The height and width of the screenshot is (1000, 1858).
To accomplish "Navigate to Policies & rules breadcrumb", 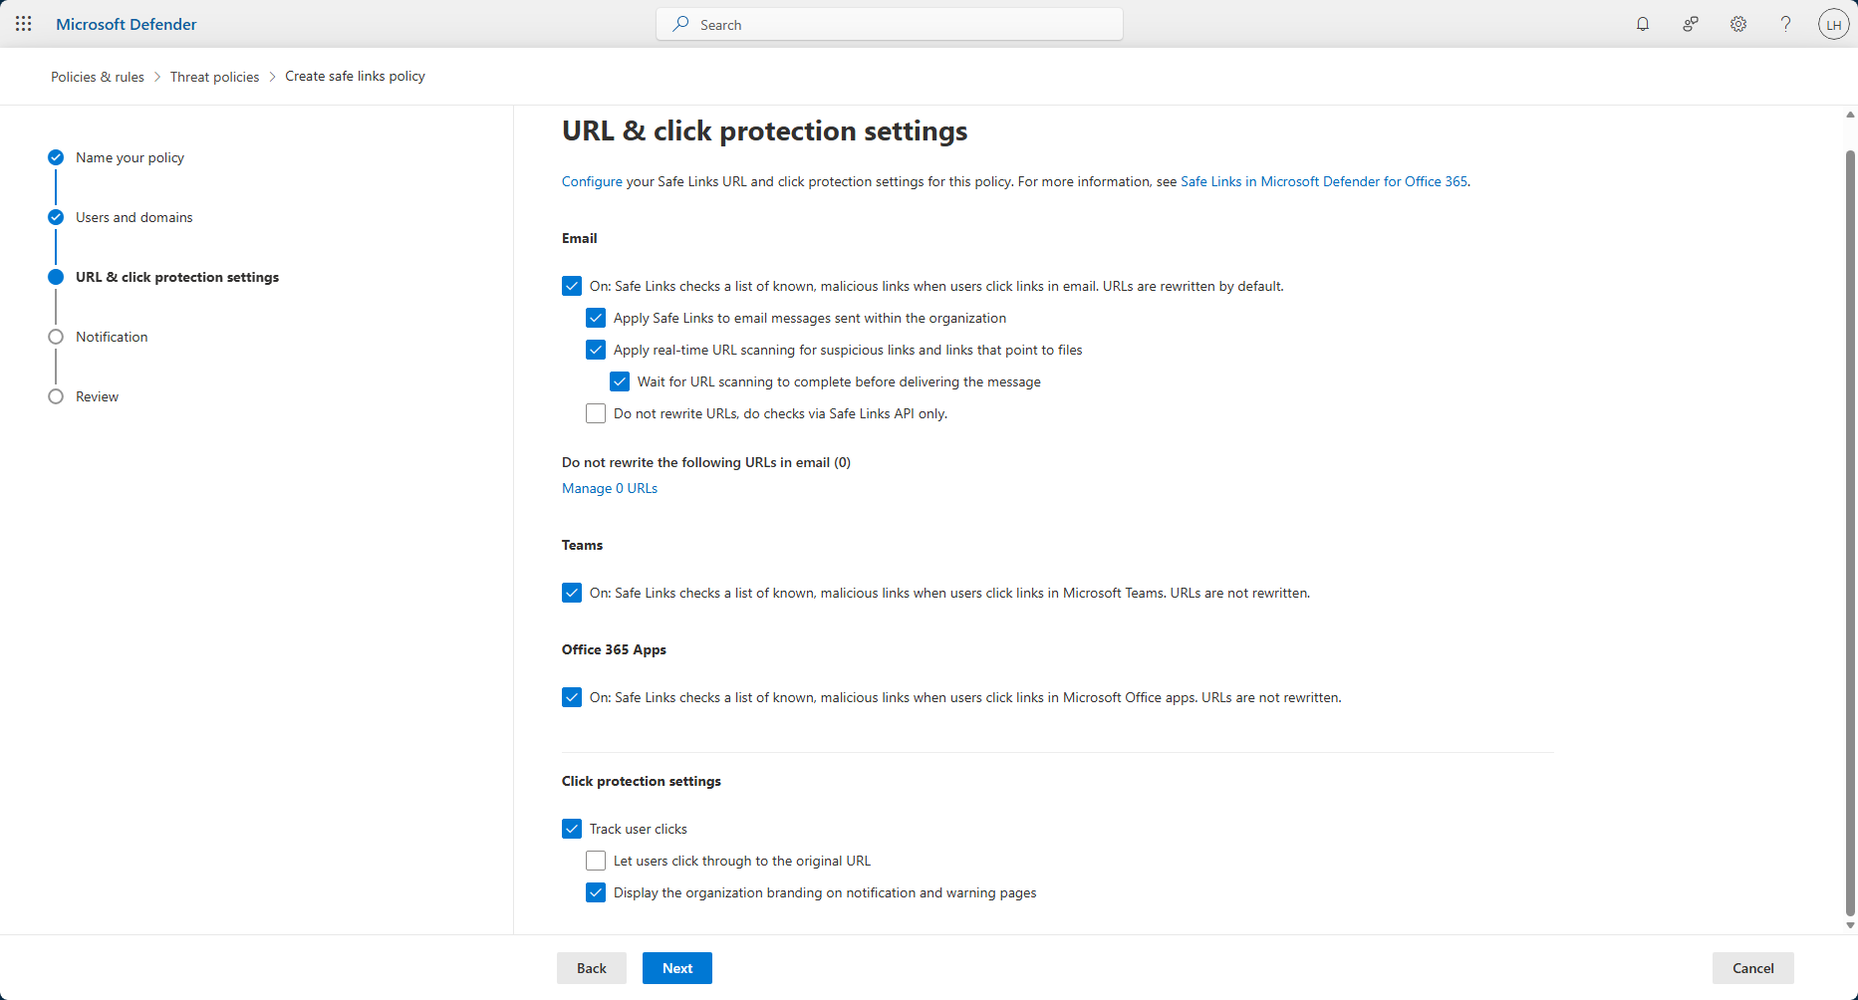I will click(x=98, y=77).
